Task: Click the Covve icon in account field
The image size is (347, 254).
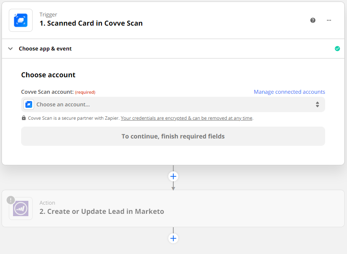Action: pyautogui.click(x=29, y=104)
